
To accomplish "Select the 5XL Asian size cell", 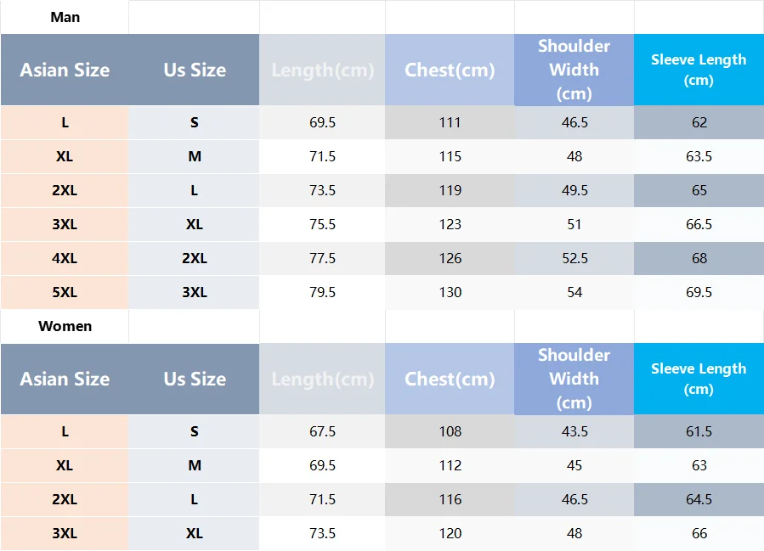I will pos(65,292).
